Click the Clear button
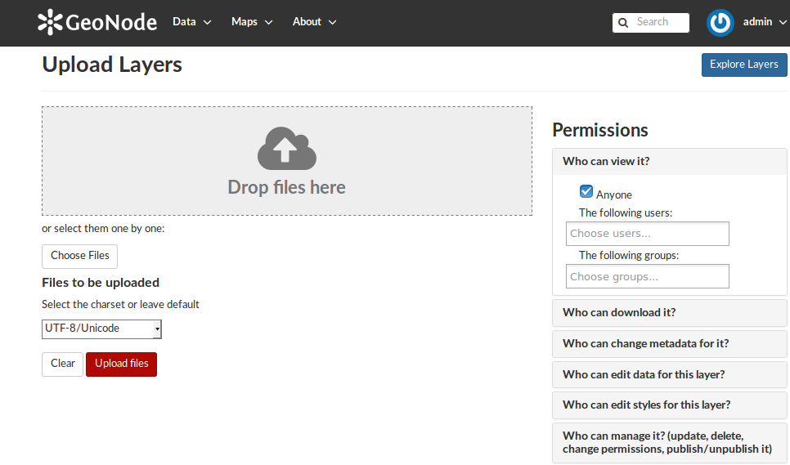This screenshot has width=790, height=465. click(x=62, y=364)
